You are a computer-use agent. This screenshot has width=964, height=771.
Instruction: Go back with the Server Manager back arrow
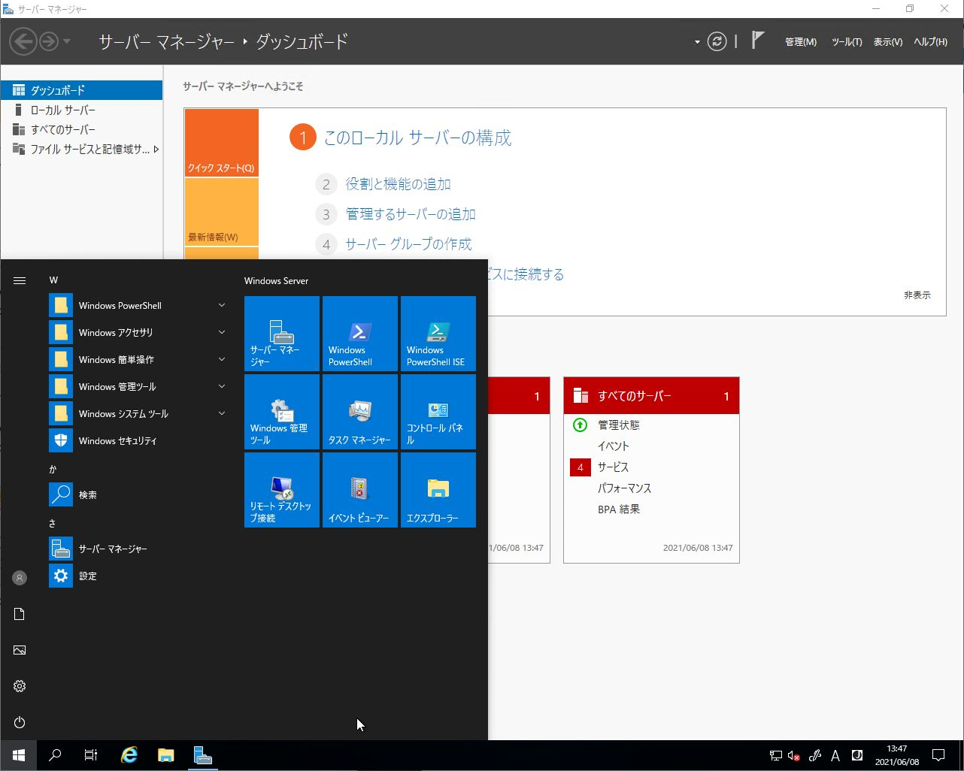tap(23, 41)
